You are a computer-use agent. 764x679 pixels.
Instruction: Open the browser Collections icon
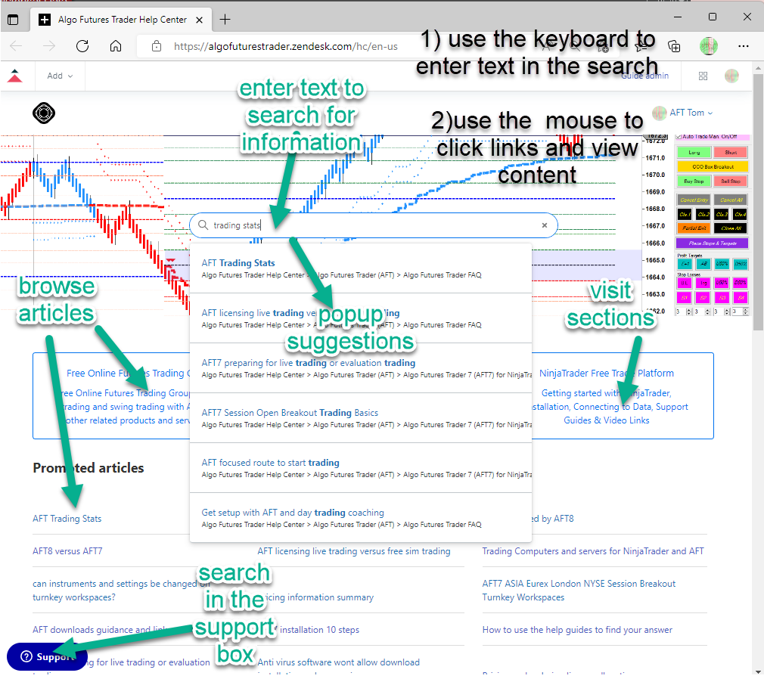pos(674,46)
